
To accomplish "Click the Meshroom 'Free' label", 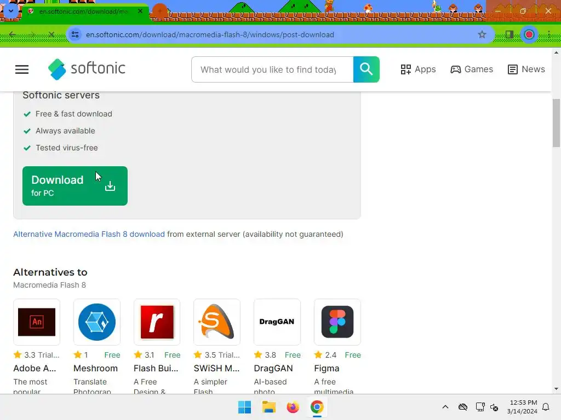I will (112, 355).
